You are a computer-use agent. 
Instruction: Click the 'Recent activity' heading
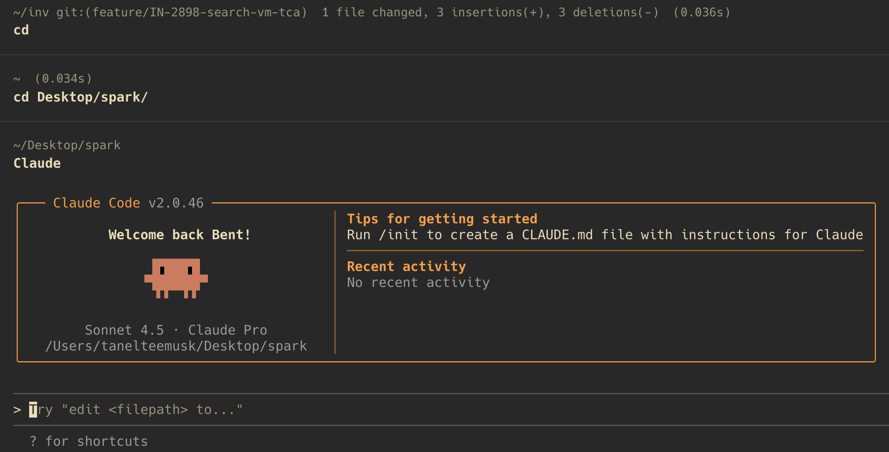click(407, 267)
